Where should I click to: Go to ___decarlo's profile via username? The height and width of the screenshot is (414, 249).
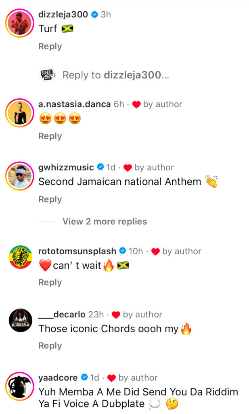(x=61, y=315)
